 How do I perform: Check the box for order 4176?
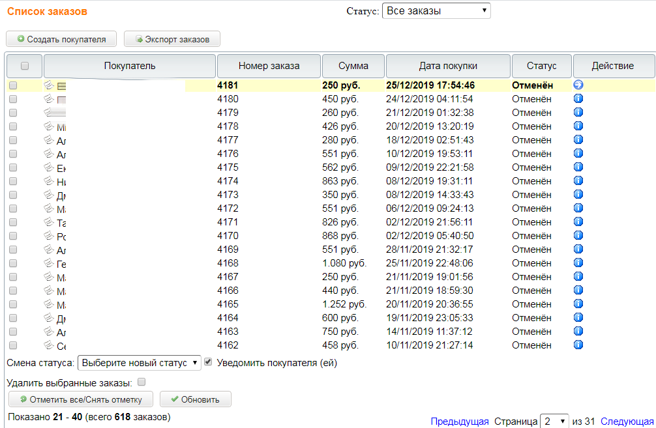13,154
